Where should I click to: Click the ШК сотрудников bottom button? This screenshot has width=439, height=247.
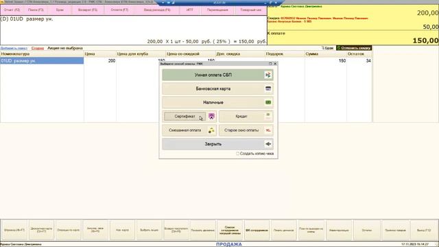click(257, 230)
